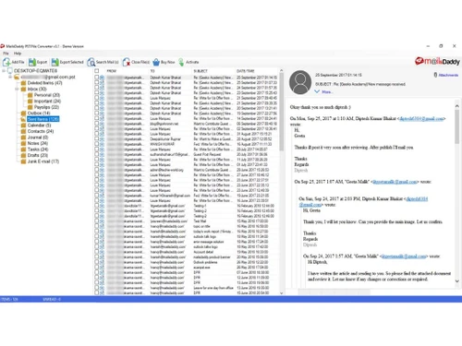Click the Important folder icon

(30, 101)
